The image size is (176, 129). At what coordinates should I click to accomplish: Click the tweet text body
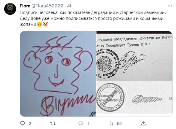[93, 18]
